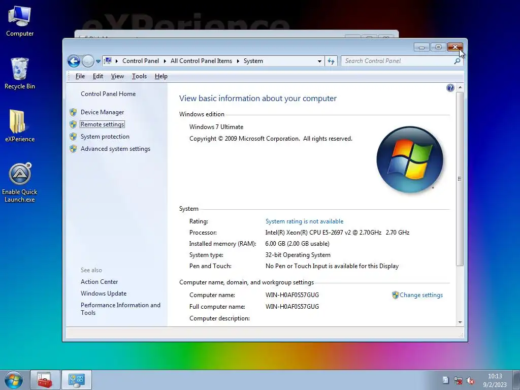
Task: Open the Start menu orb
Action: tap(14, 380)
